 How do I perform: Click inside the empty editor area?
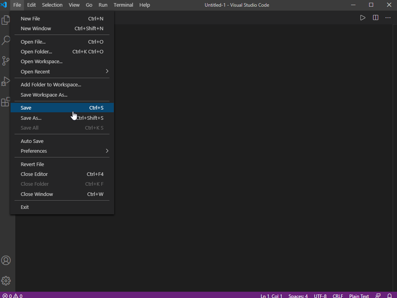click(251, 157)
